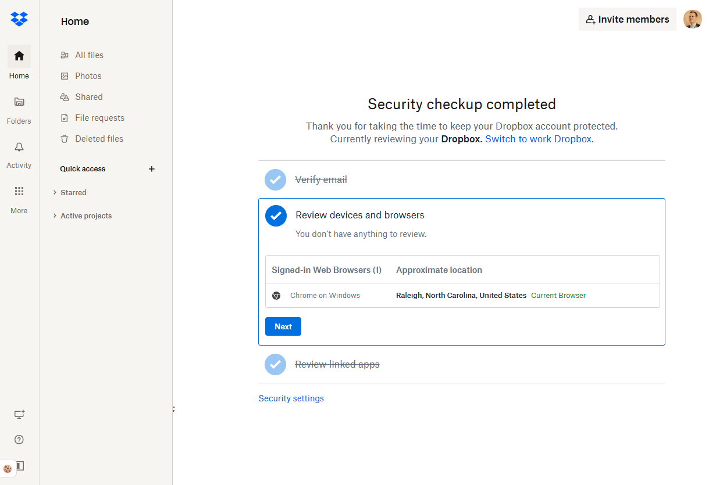Expand the Starred section chevron
This screenshot has height=485, width=709.
[x=55, y=192]
